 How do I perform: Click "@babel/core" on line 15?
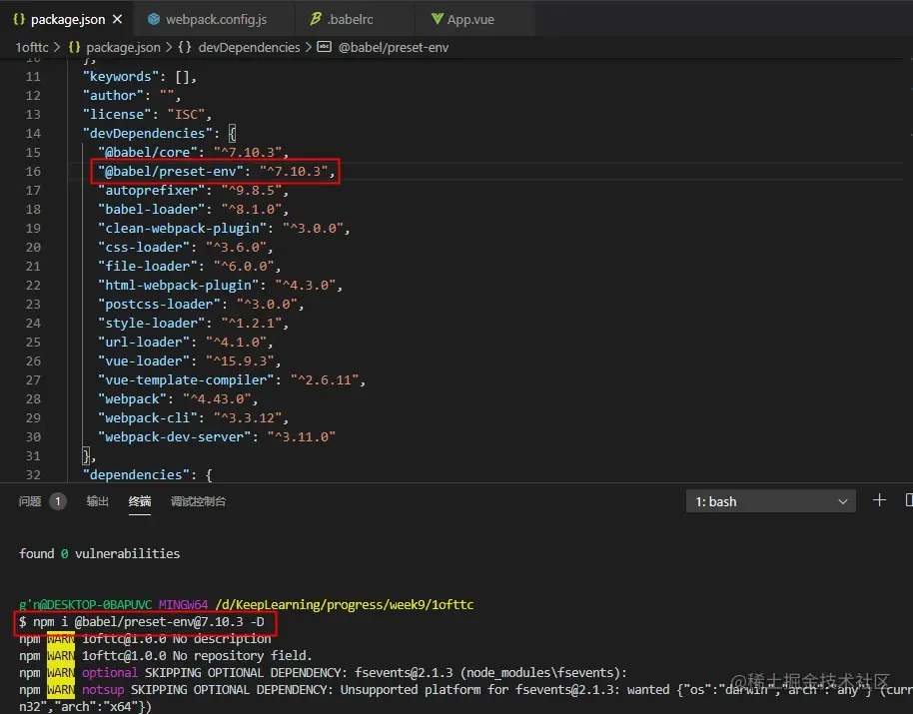[x=147, y=153]
